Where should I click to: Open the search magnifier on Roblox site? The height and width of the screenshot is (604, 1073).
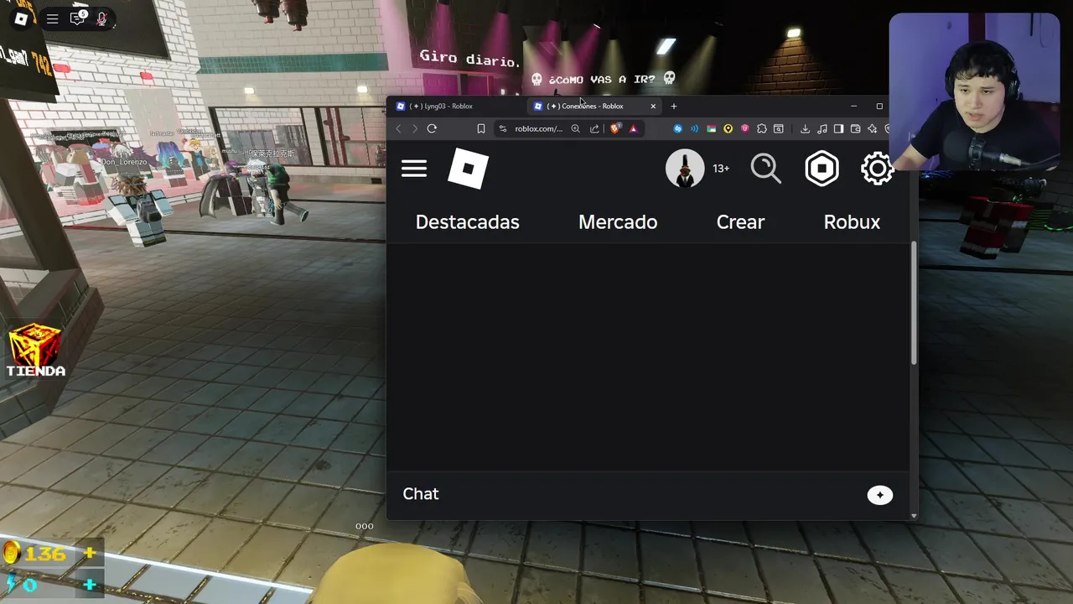click(x=765, y=169)
